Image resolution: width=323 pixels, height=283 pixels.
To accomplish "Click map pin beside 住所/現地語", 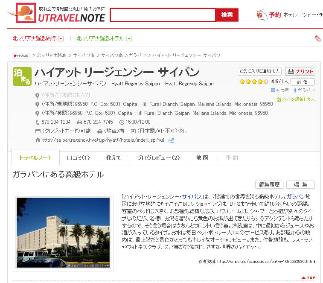I will 37,105.
